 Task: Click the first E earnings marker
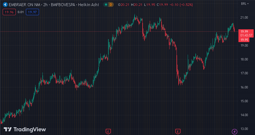[108, 132]
